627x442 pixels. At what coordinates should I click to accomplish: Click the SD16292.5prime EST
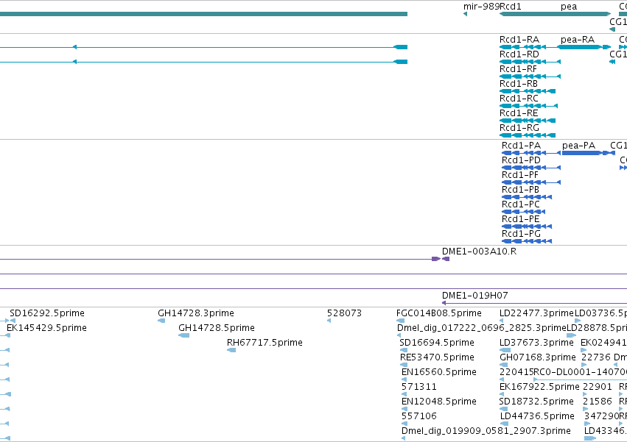point(13,321)
